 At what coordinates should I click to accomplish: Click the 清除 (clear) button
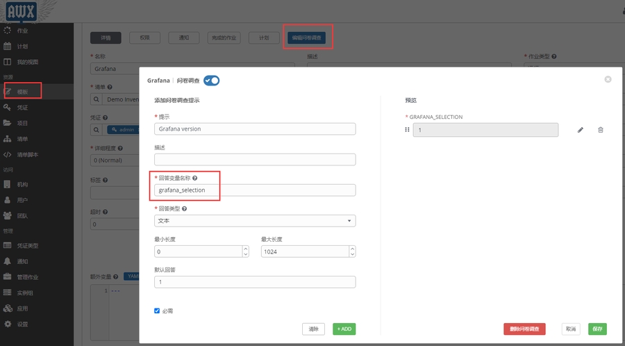[313, 329]
